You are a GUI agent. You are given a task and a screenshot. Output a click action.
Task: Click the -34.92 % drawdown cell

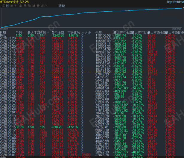137,88
